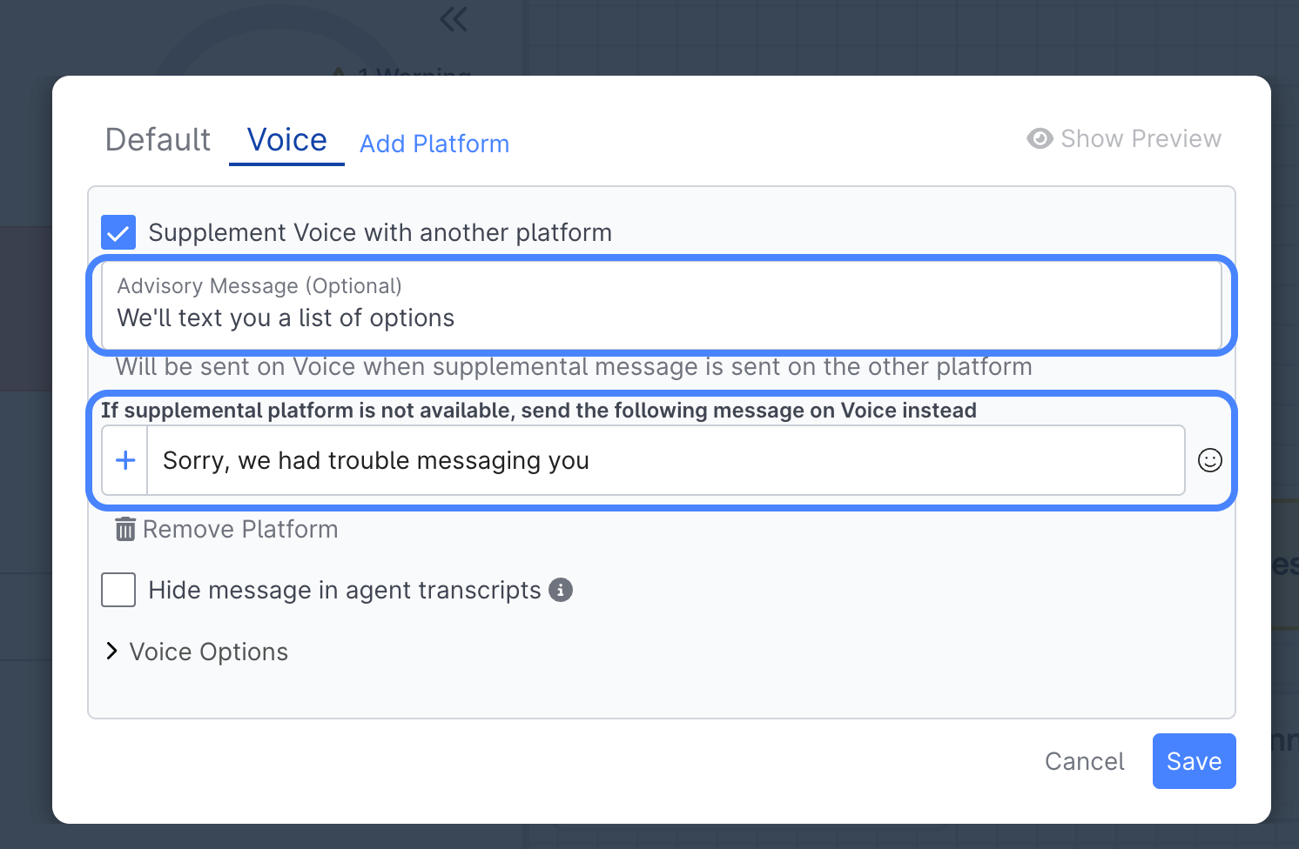
Task: Click the eye icon beside Show Preview
Action: click(x=1040, y=138)
